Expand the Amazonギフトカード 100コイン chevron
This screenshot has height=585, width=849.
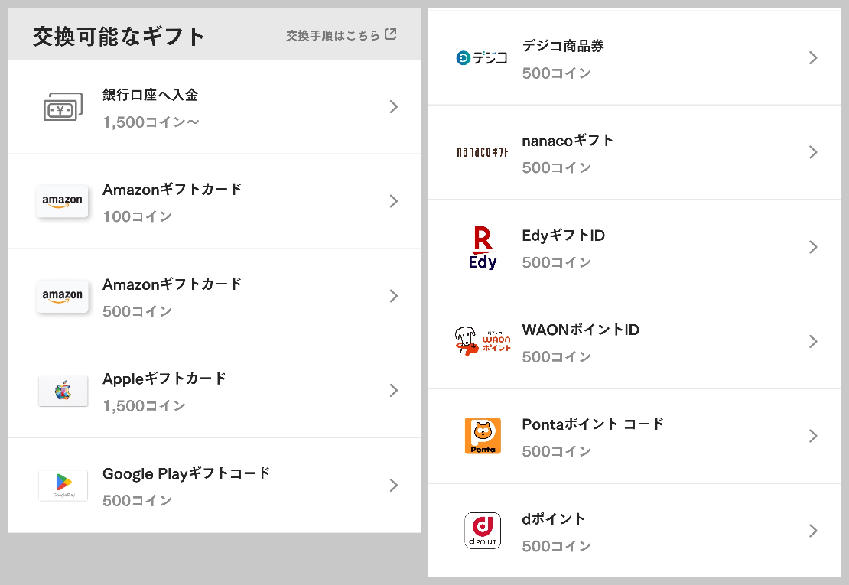(394, 201)
